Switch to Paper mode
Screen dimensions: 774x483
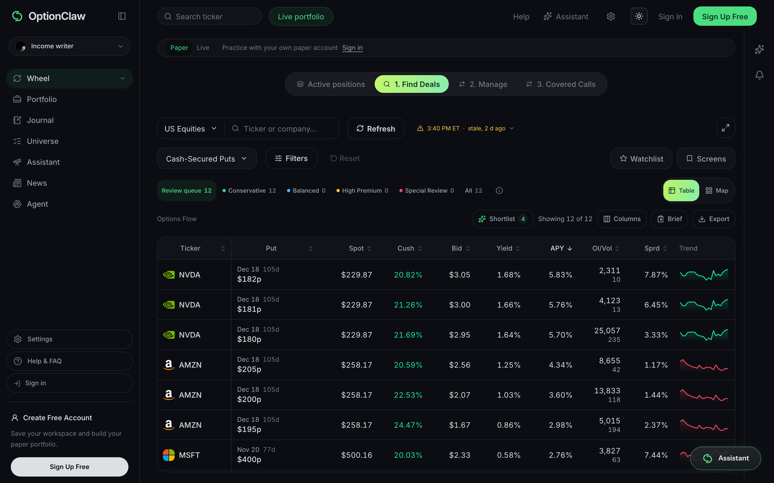pos(179,47)
